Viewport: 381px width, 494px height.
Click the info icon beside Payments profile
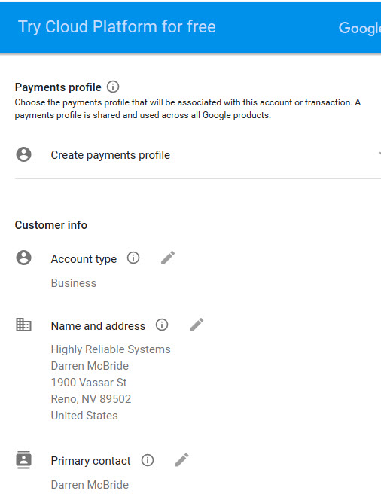(x=113, y=87)
